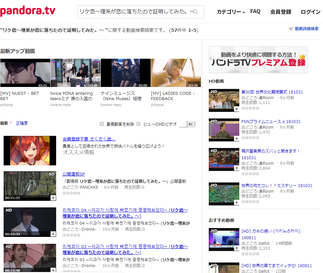
Task: Click the search magnifier icon
Action: (195, 12)
